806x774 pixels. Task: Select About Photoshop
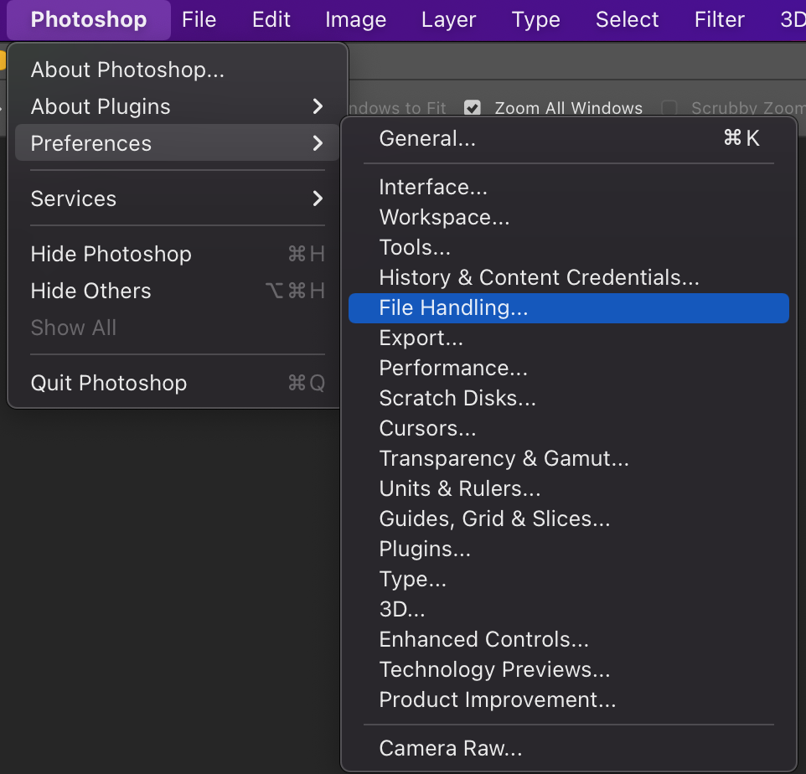click(127, 70)
